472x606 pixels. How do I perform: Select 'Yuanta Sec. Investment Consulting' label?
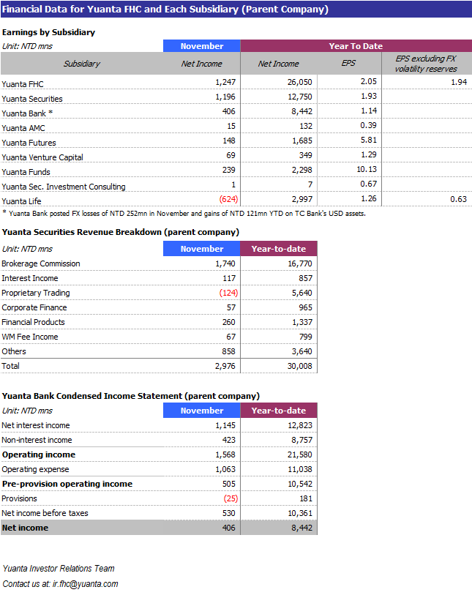coord(64,187)
